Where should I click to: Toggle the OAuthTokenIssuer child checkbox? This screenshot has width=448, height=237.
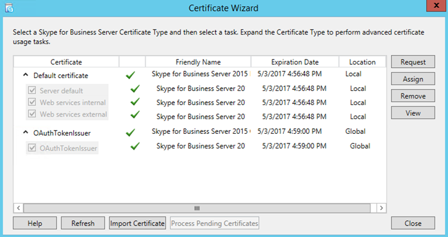[32, 148]
